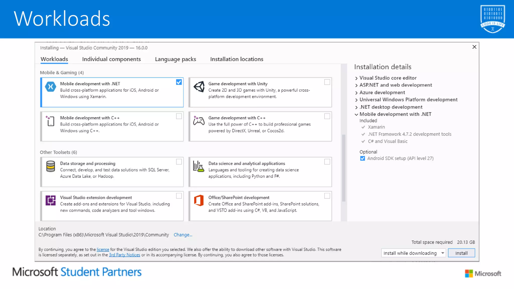Toggle Android SDK setup optional checkbox
Viewport: 514px width, 289px height.
point(362,158)
